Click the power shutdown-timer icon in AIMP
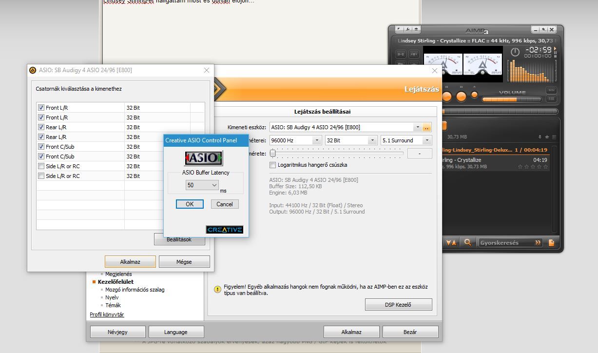Image resolution: width=598 pixels, height=353 pixels. 515,52
